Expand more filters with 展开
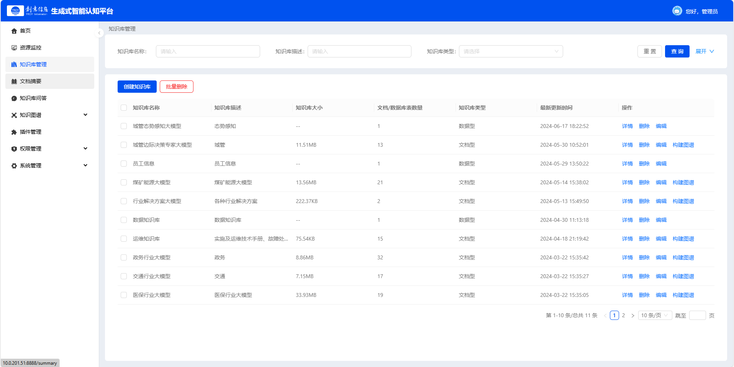The image size is (734, 367). click(x=705, y=51)
